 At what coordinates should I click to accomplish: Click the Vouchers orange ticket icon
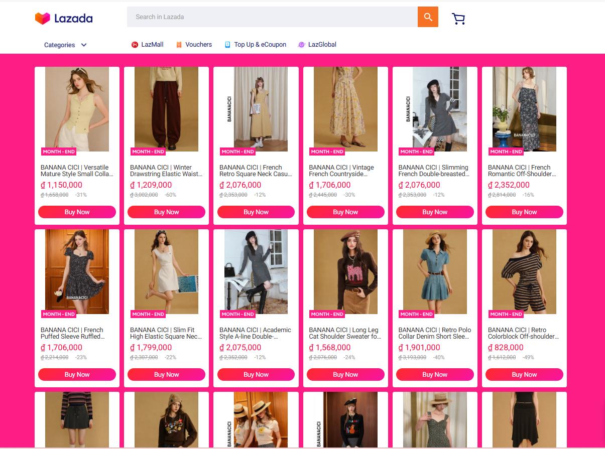click(179, 45)
